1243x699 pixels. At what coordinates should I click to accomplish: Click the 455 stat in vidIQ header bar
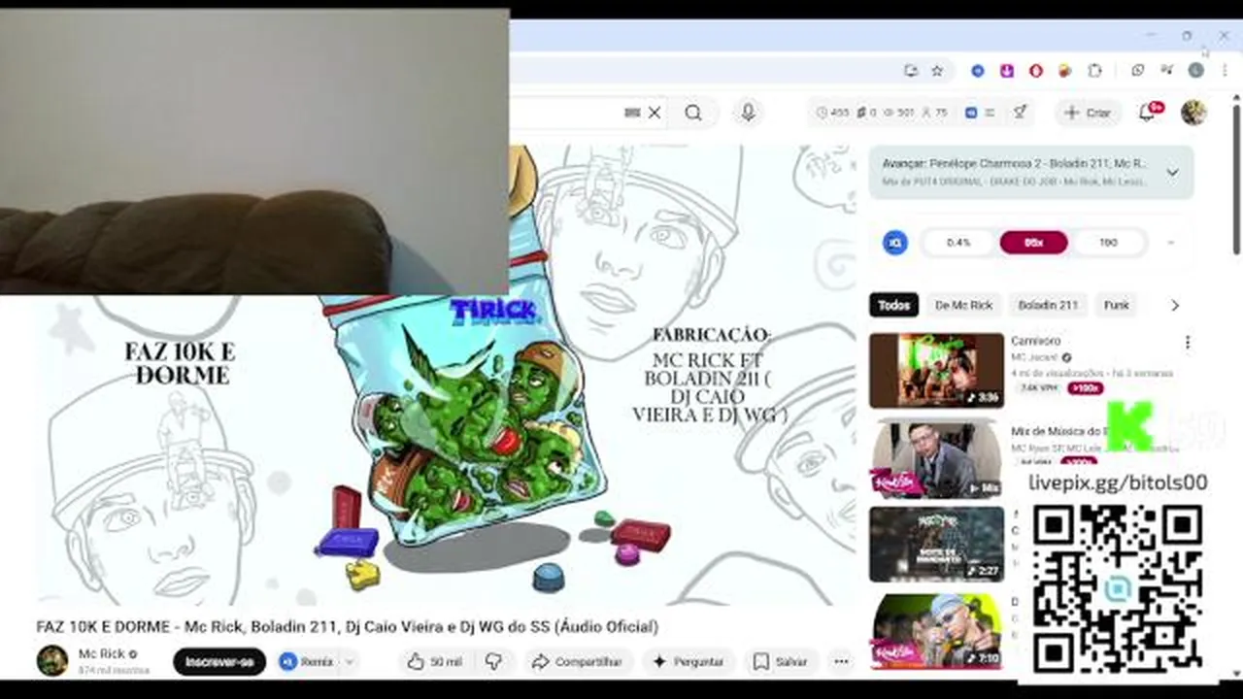click(832, 113)
